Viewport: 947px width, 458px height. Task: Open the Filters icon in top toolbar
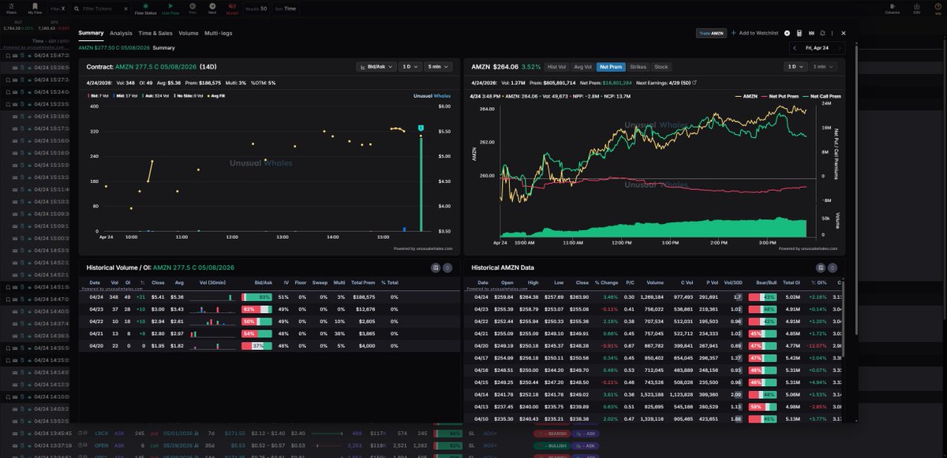click(11, 8)
